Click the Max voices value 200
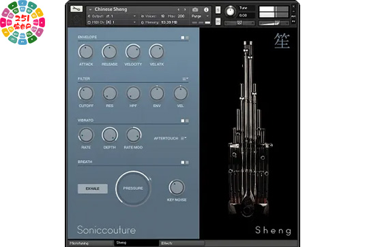The height and width of the screenshot is (247, 365). click(x=181, y=16)
